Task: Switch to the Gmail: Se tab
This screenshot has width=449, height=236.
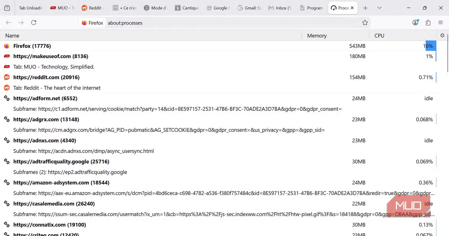Action: (249, 8)
